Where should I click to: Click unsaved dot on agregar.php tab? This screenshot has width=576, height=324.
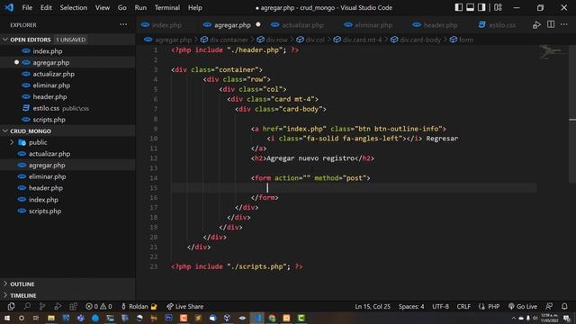[258, 24]
